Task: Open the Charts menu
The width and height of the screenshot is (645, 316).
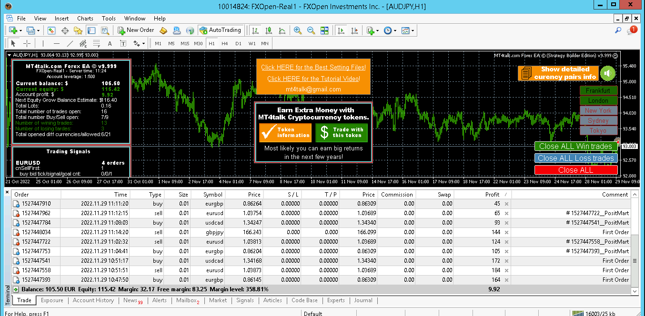Action: 85,19
